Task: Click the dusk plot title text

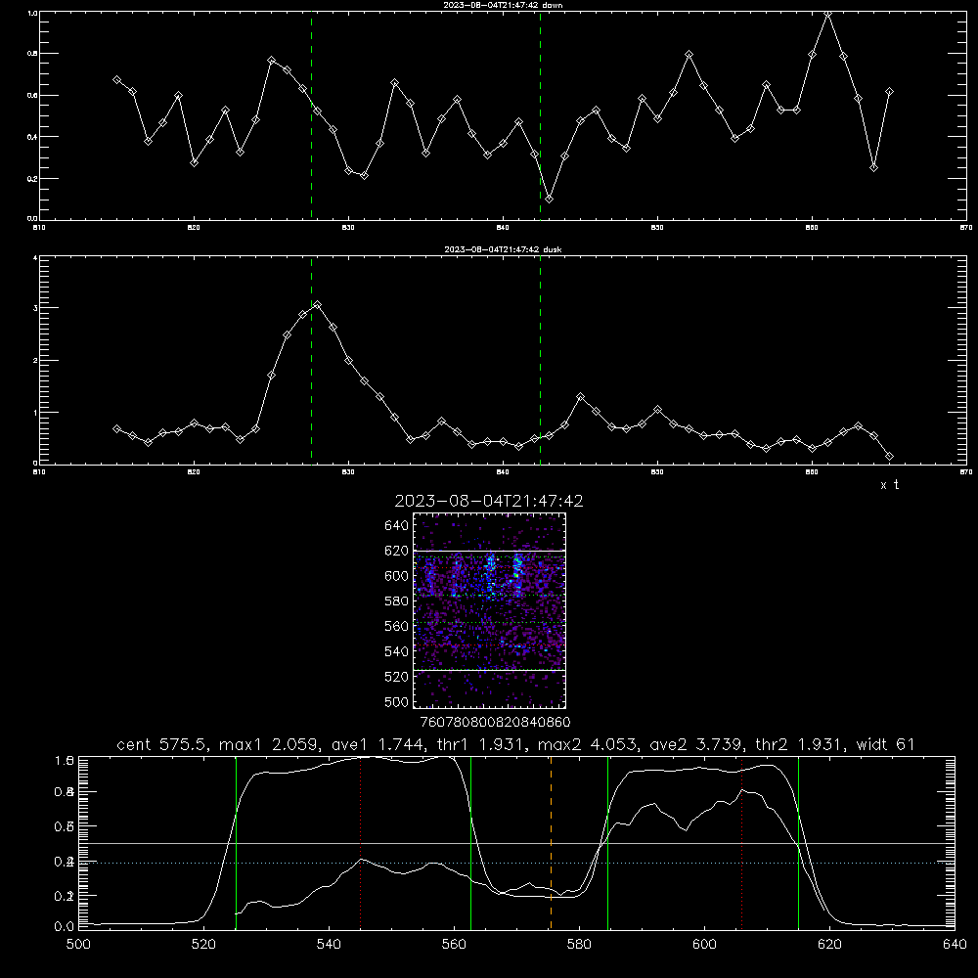Action: tap(503, 249)
